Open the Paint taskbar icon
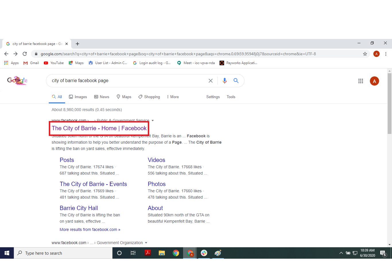This screenshot has height=273, width=392. 218,253
